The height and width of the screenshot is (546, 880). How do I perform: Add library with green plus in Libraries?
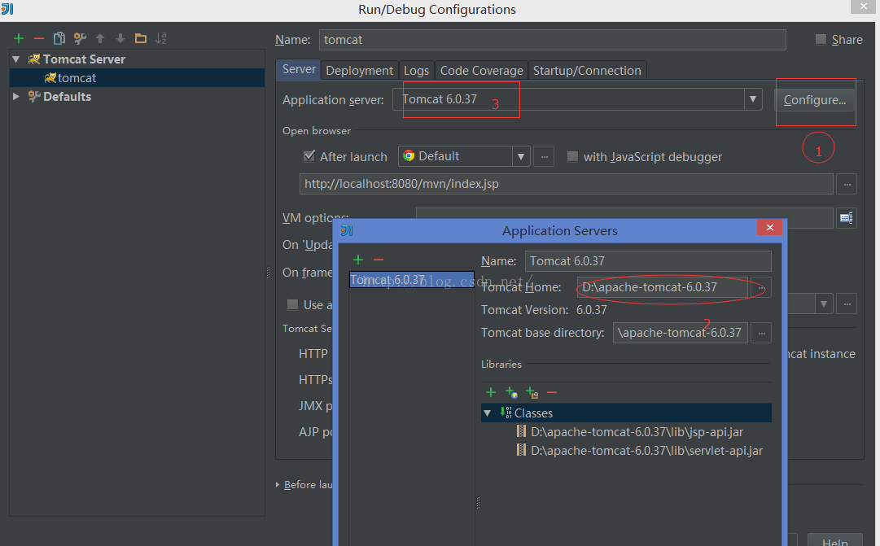[x=491, y=391]
